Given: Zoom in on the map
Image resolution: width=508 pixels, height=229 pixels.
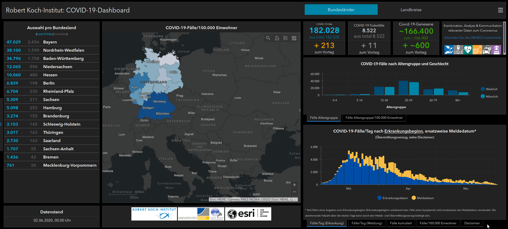Looking at the screenshot, I should 294,185.
